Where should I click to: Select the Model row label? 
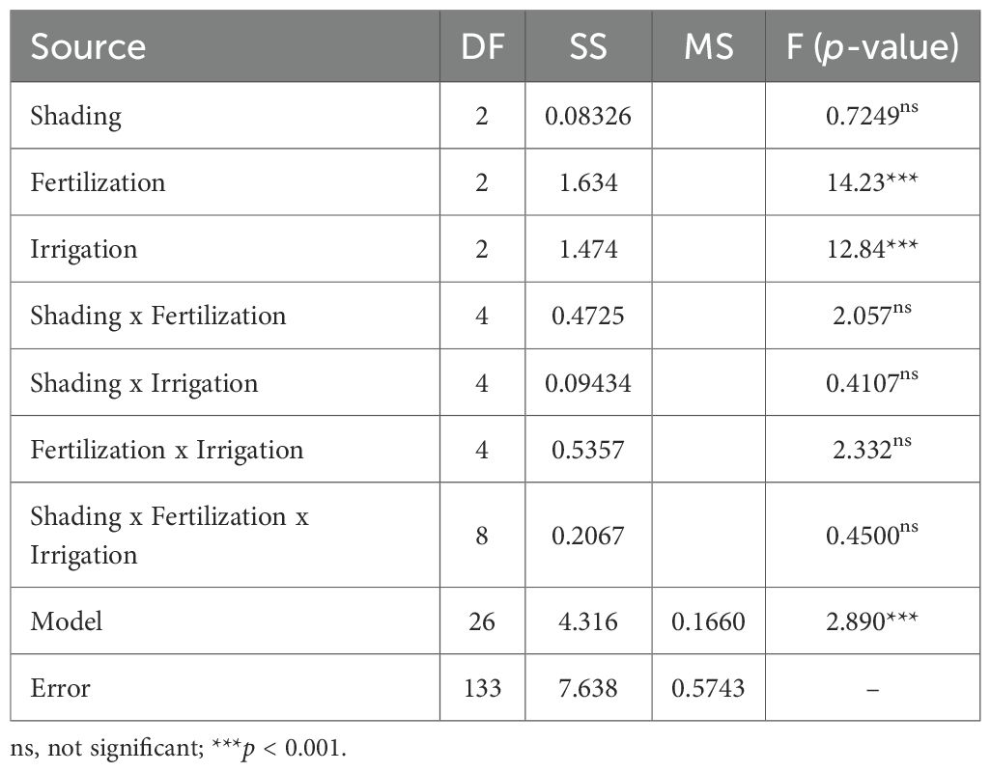point(67,621)
